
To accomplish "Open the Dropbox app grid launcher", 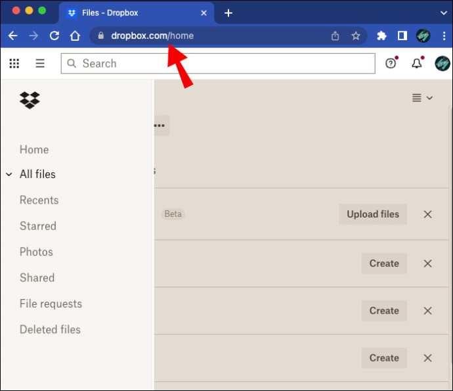I will point(14,64).
